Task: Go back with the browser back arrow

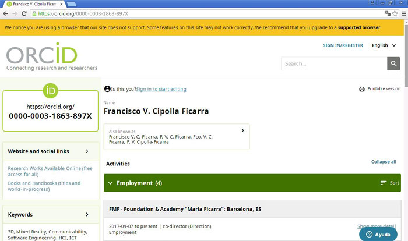Action: point(5,13)
